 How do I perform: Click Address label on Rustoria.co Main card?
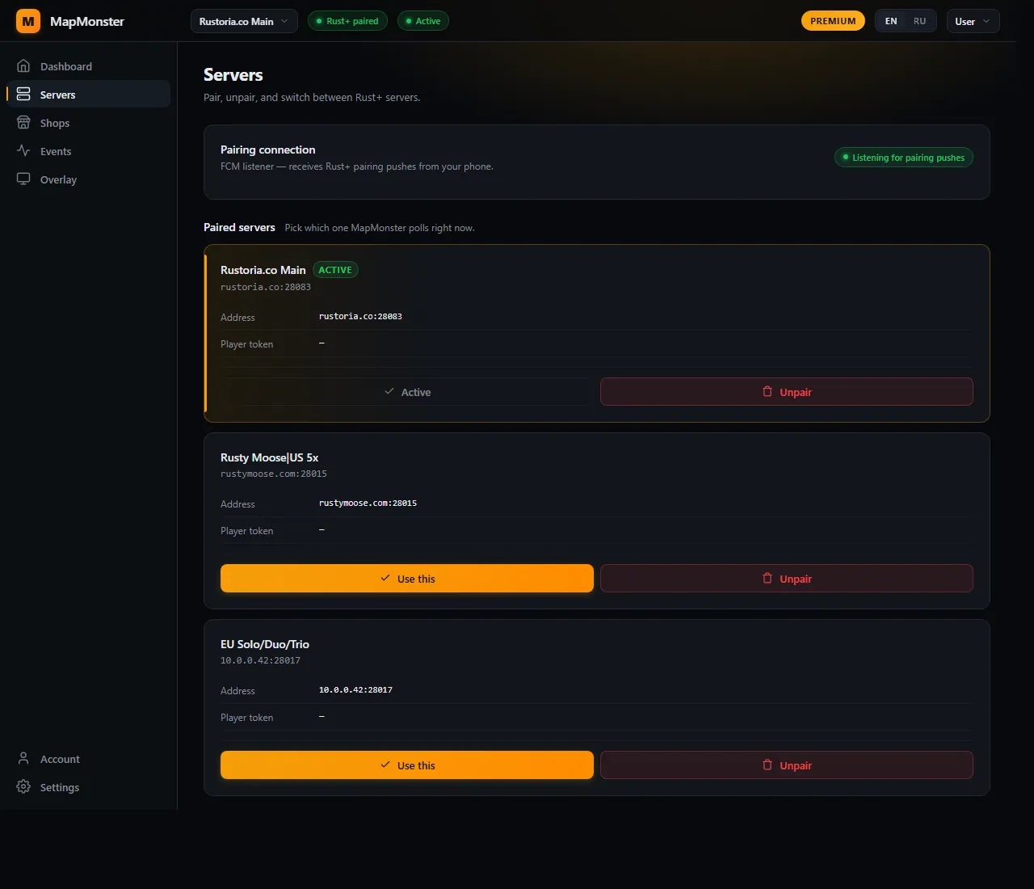pyautogui.click(x=237, y=318)
